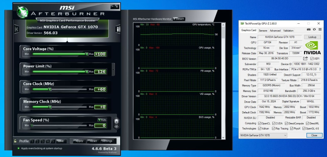
Task: Click the BIOS export share icon
Action: 305,58
